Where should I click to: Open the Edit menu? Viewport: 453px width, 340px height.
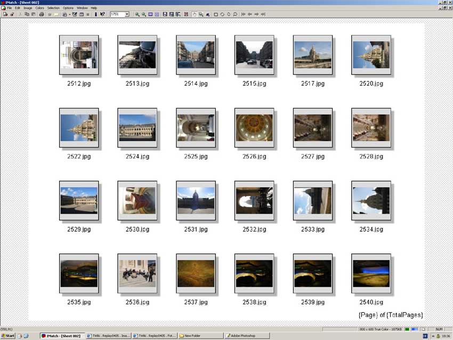point(18,8)
